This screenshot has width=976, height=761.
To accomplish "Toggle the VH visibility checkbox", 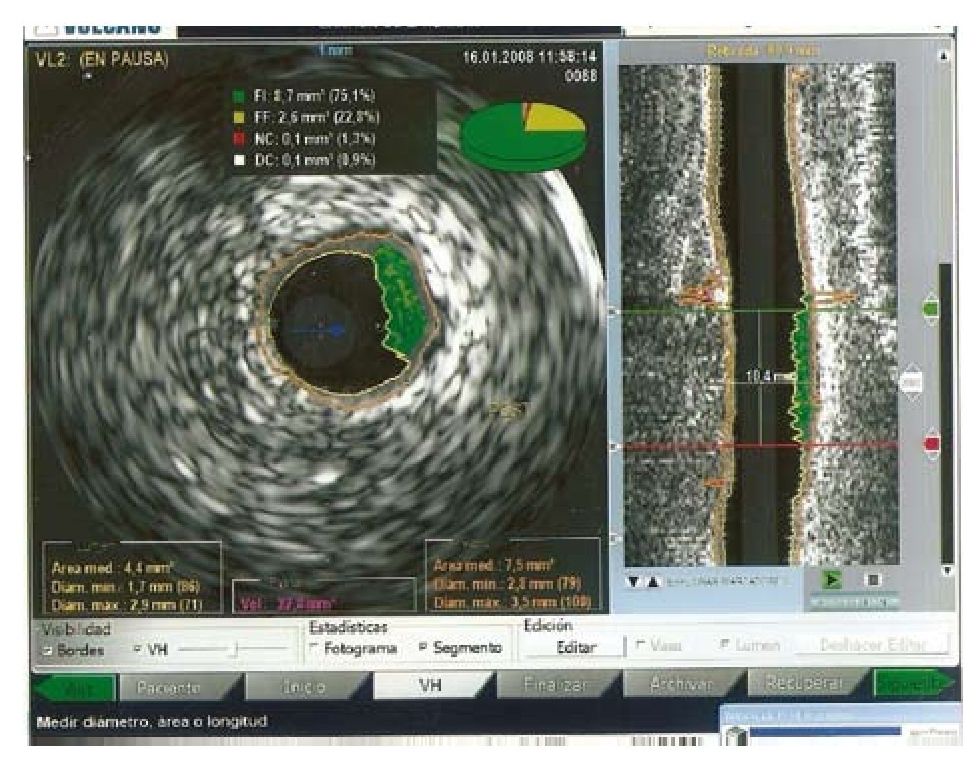I will [x=138, y=649].
